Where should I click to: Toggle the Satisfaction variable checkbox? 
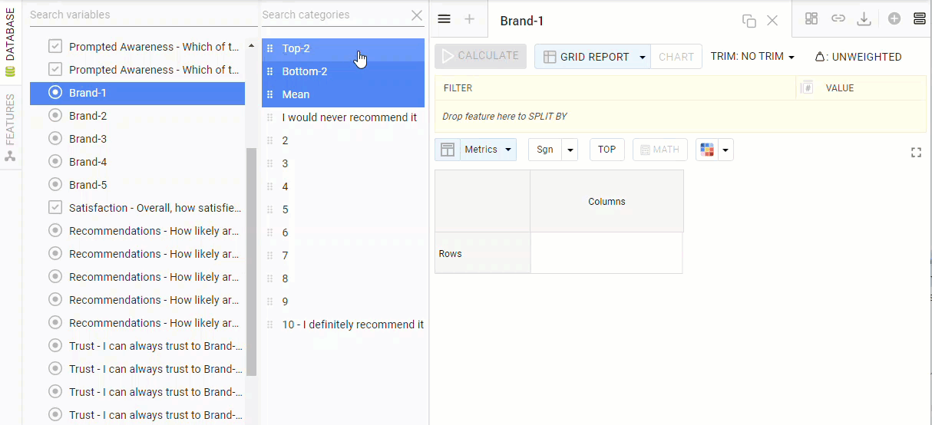coord(55,208)
